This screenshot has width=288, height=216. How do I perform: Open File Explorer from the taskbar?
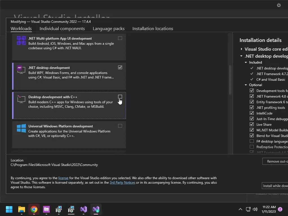coord(21,209)
